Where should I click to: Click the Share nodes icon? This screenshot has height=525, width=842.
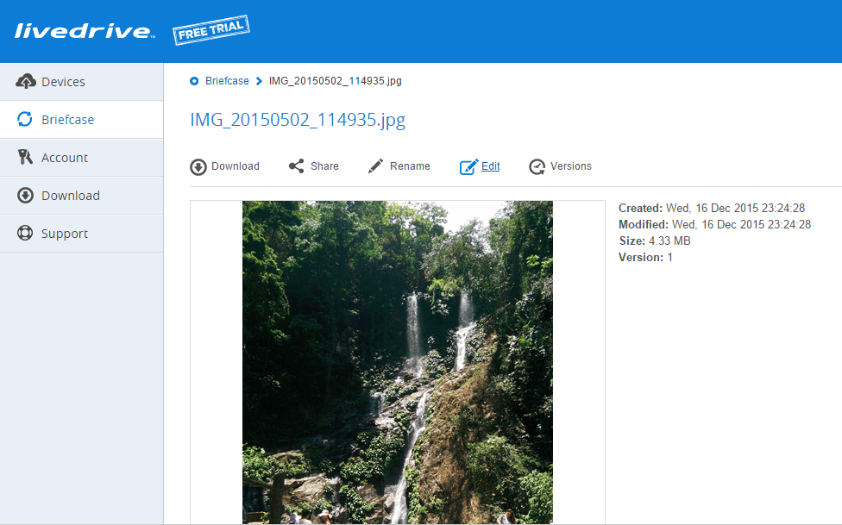coord(297,166)
